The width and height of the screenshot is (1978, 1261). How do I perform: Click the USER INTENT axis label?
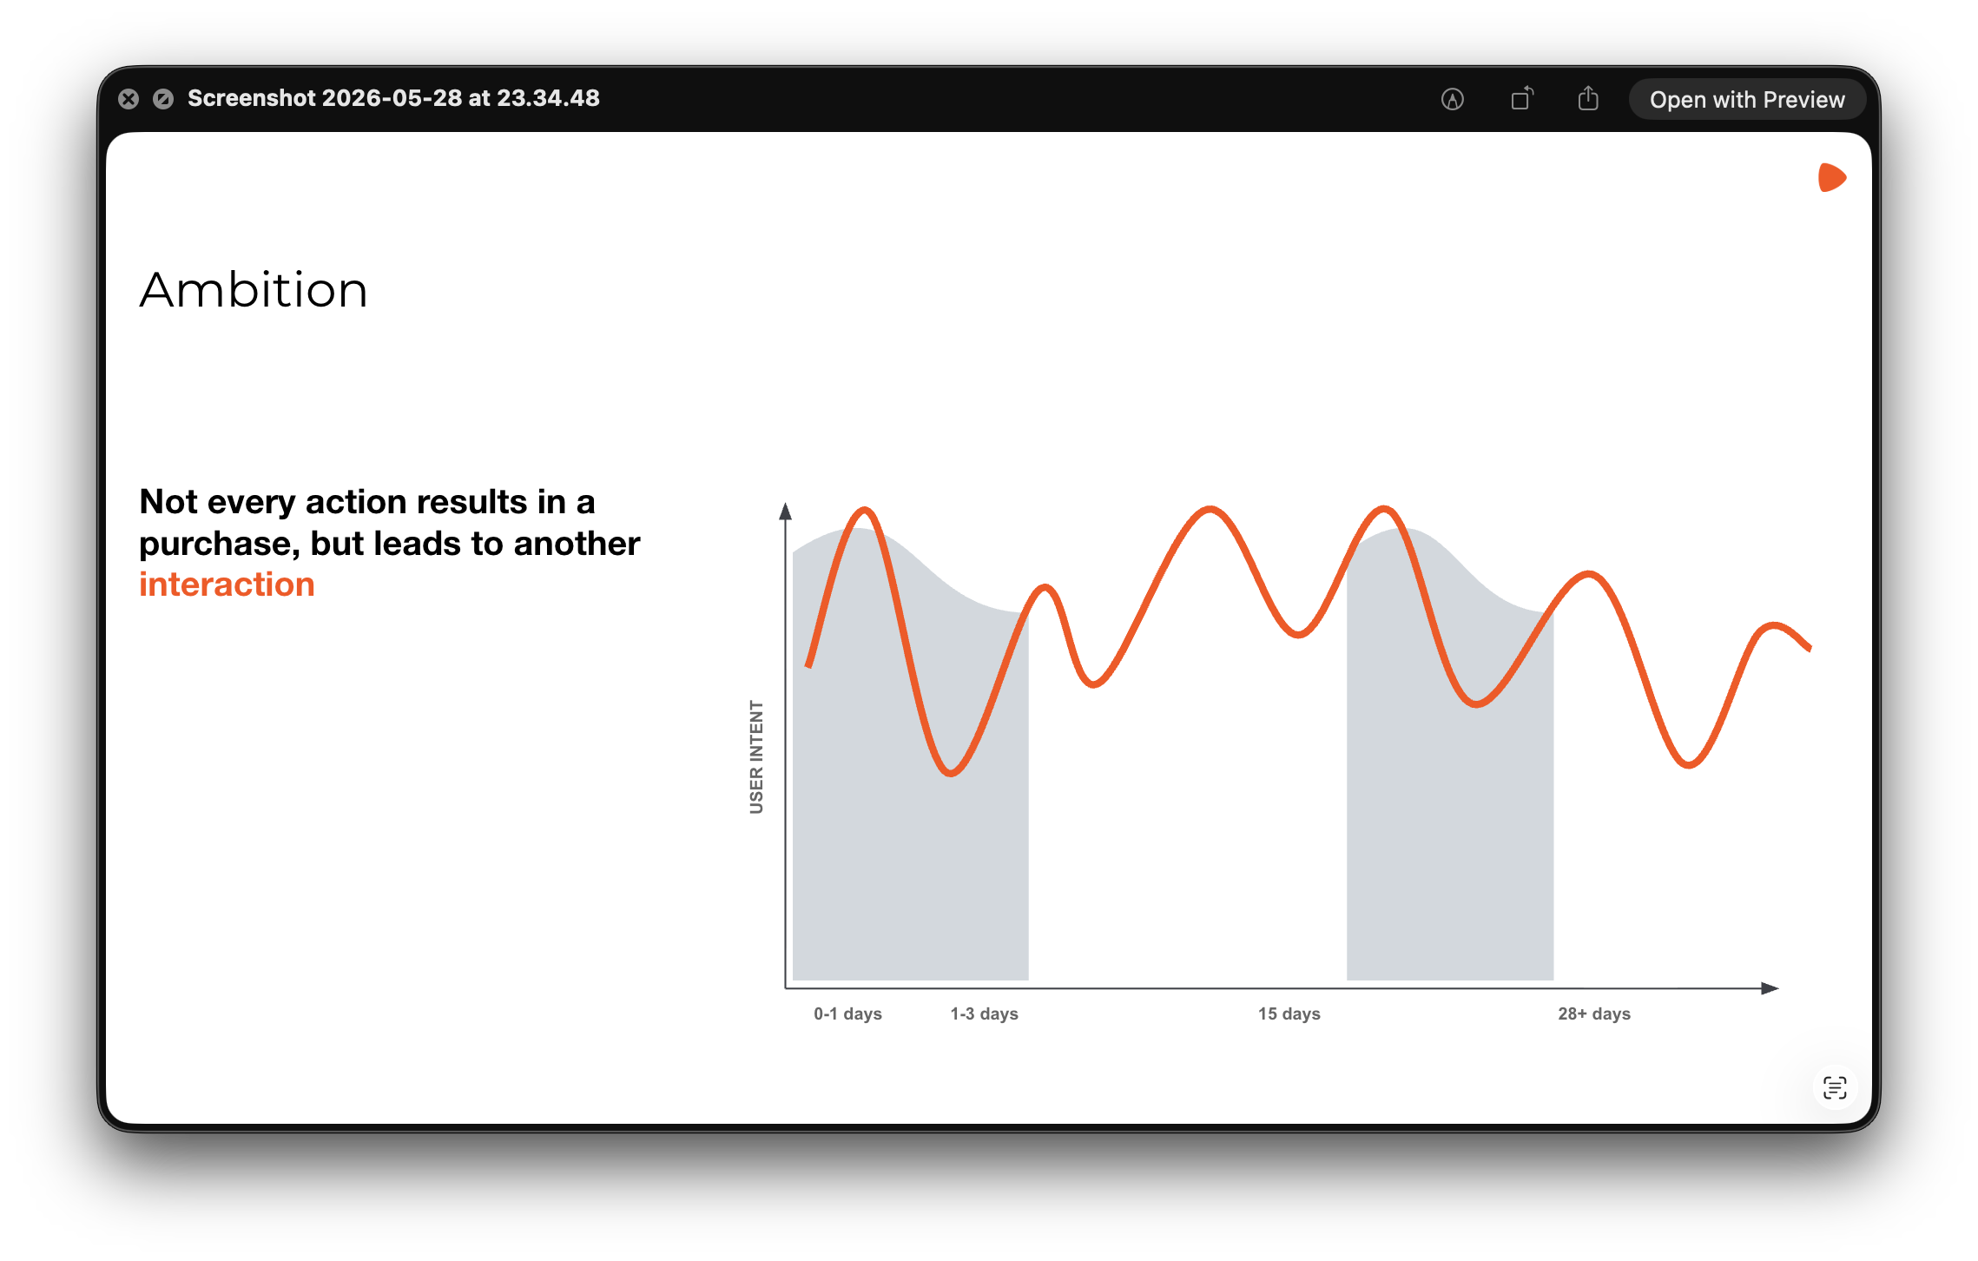click(x=756, y=756)
